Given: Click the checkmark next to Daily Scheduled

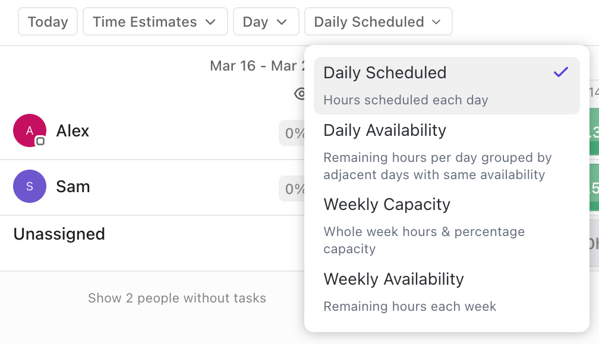Looking at the screenshot, I should 560,72.
